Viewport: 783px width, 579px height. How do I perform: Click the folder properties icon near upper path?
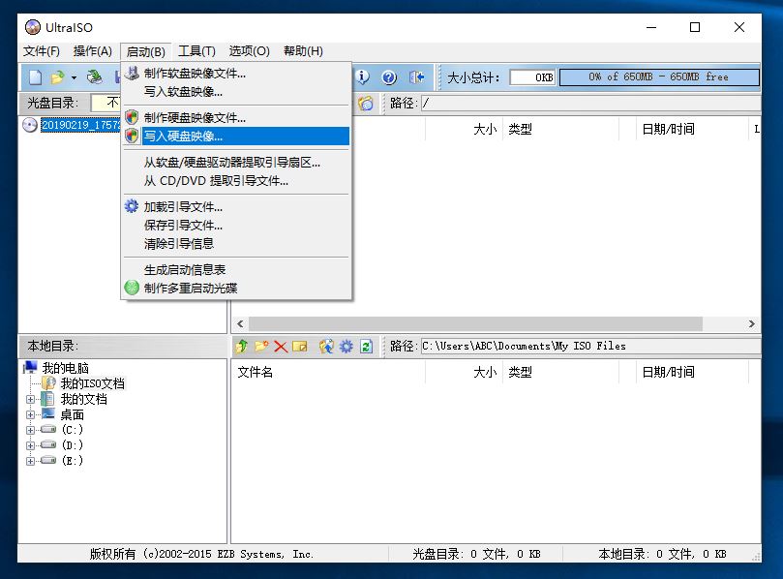[366, 104]
